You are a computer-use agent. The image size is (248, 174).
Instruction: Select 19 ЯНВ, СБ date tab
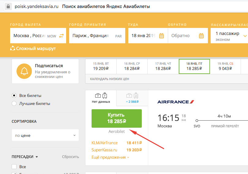pyautogui.click(x=225, y=66)
